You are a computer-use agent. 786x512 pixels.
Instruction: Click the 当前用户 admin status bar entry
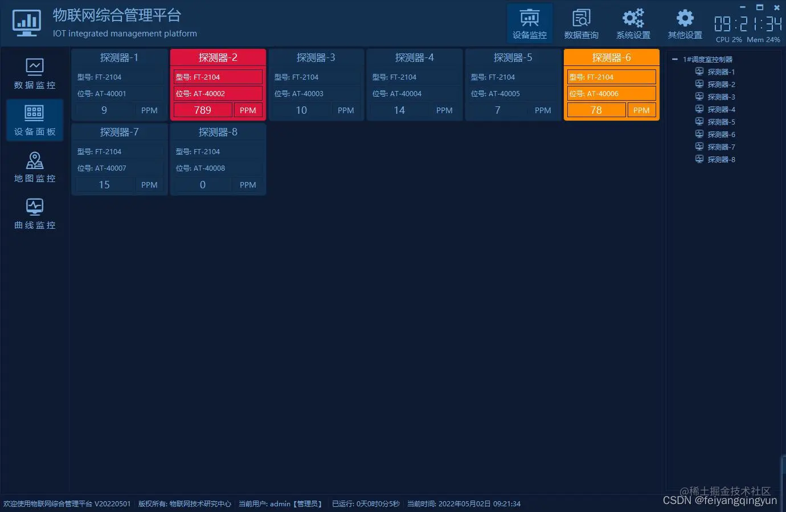(281, 503)
